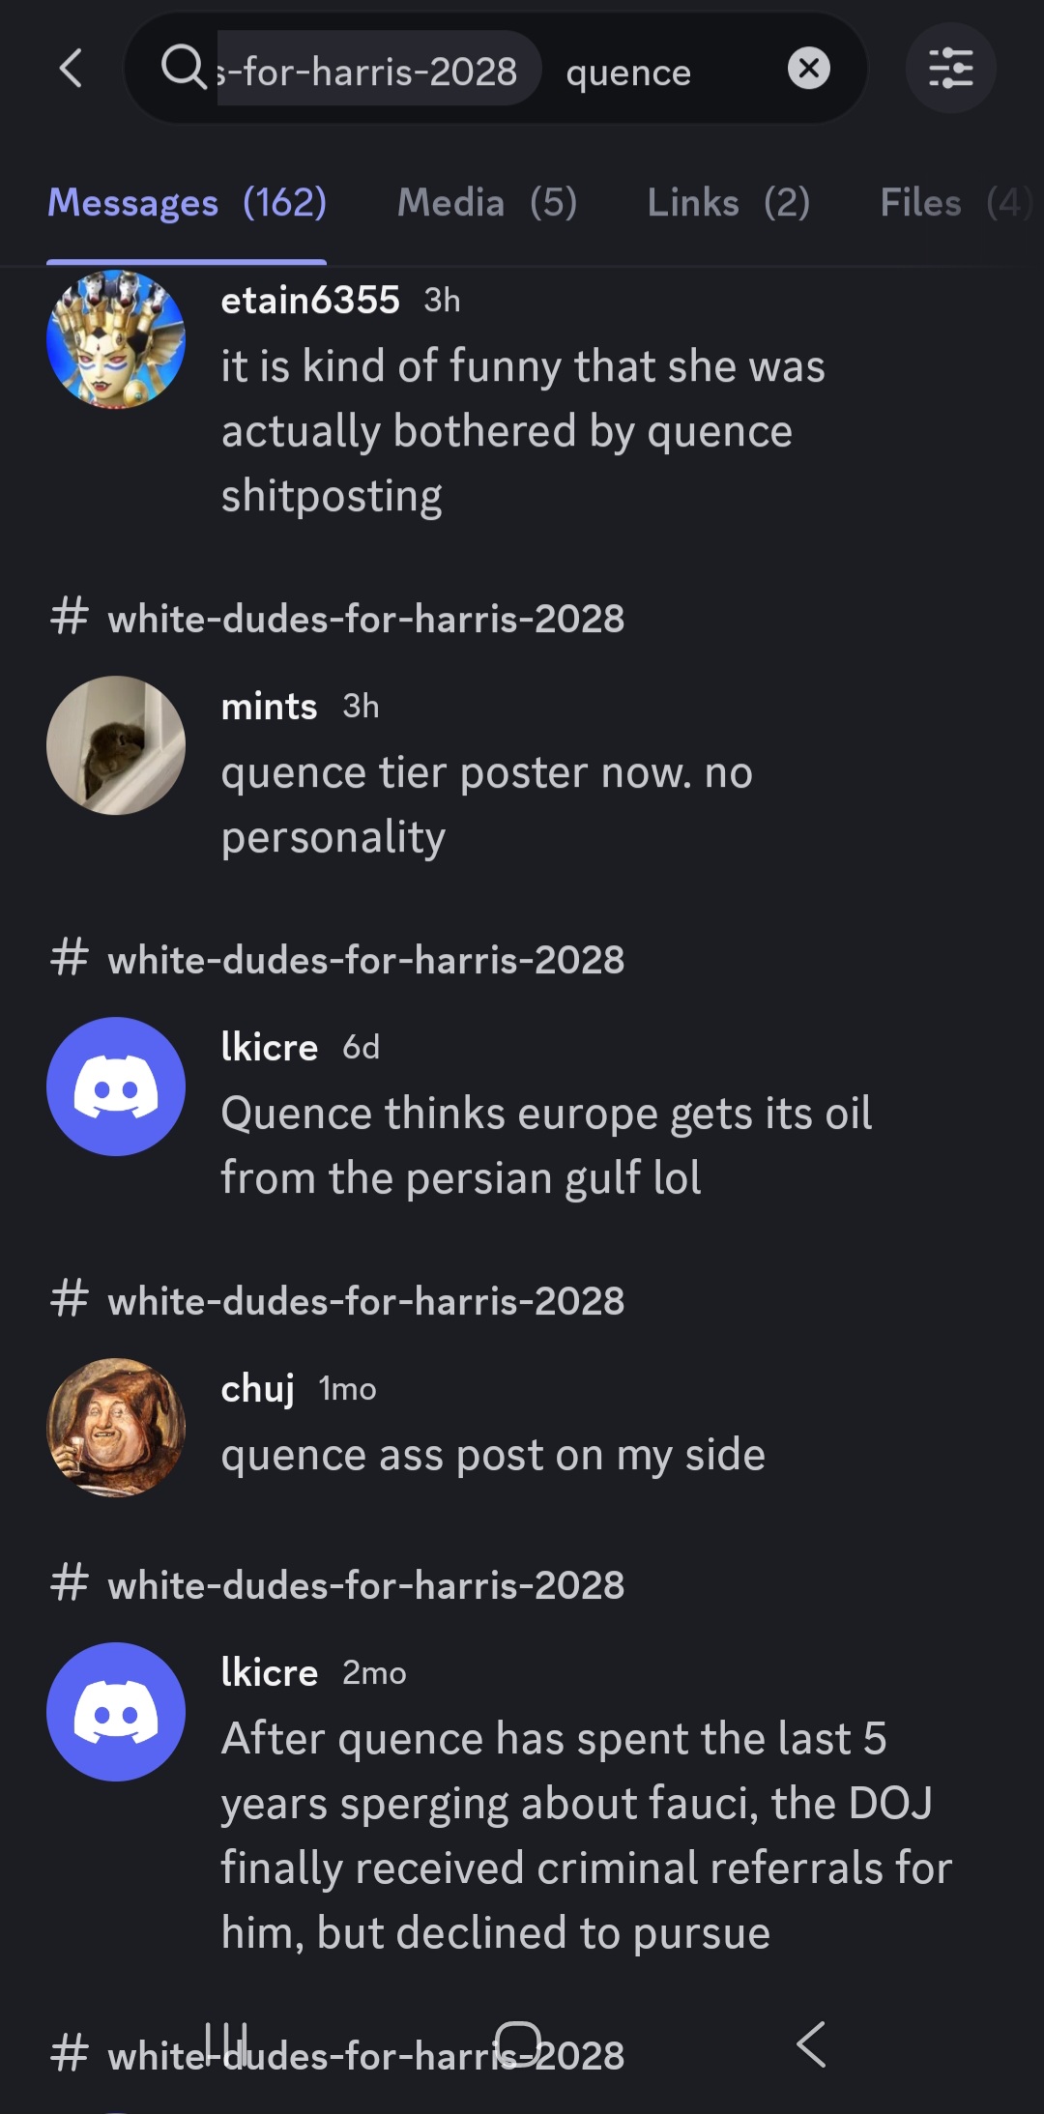Tap lkicre's Discord logo avatar, 6d message
The width and height of the screenshot is (1044, 2114).
tap(116, 1086)
